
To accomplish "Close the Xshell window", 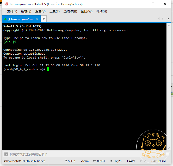I will point(165,4).
